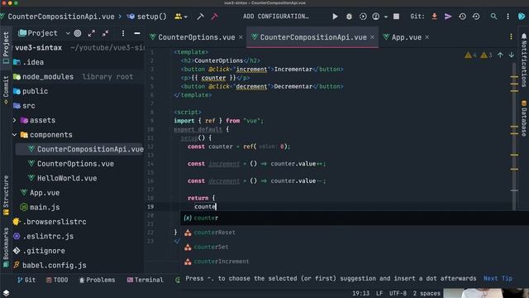529x298 pixels.
Task: Open editor tabs overflow menu
Action: click(511, 36)
